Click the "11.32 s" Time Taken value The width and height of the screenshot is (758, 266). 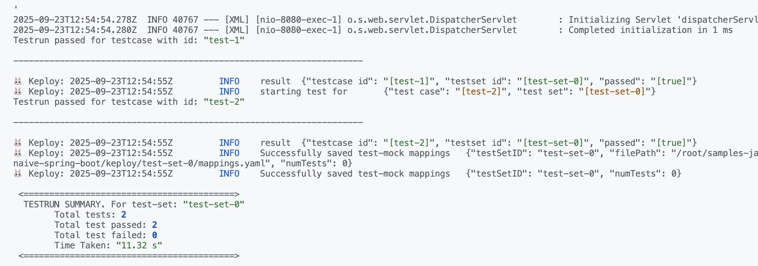(x=139, y=245)
